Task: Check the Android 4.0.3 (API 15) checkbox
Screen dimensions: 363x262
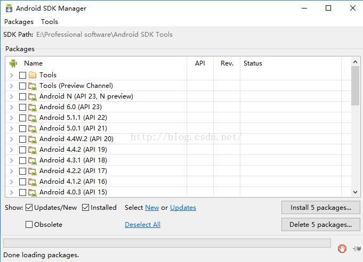Action: pos(22,192)
